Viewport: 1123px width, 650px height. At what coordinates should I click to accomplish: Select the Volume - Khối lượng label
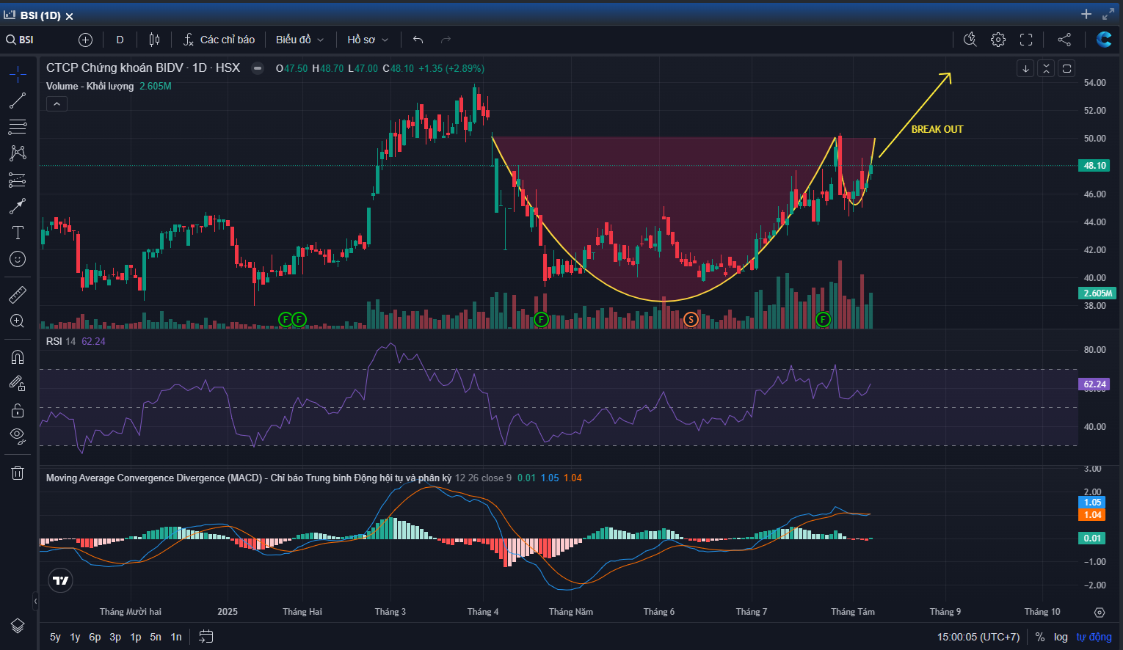click(x=90, y=86)
